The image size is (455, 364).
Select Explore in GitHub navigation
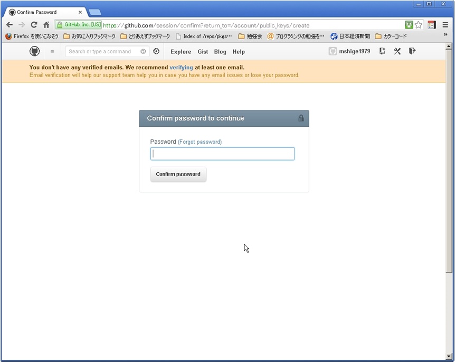click(x=181, y=52)
